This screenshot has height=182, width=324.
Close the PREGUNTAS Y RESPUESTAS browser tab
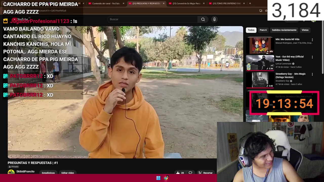(164, 4)
